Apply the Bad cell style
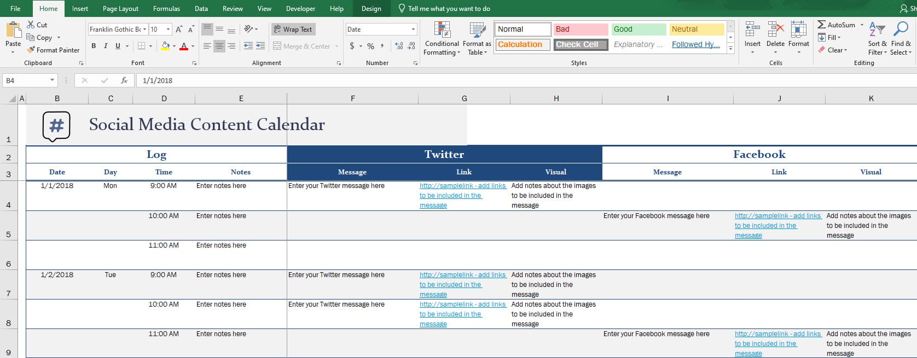 (581, 29)
